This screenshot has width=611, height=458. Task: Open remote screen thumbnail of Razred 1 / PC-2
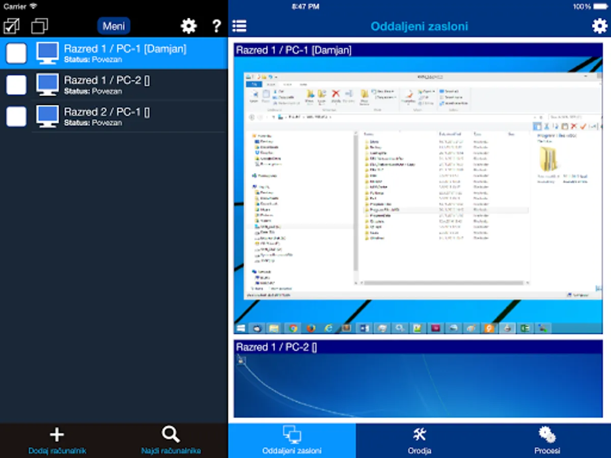pyautogui.click(x=418, y=385)
